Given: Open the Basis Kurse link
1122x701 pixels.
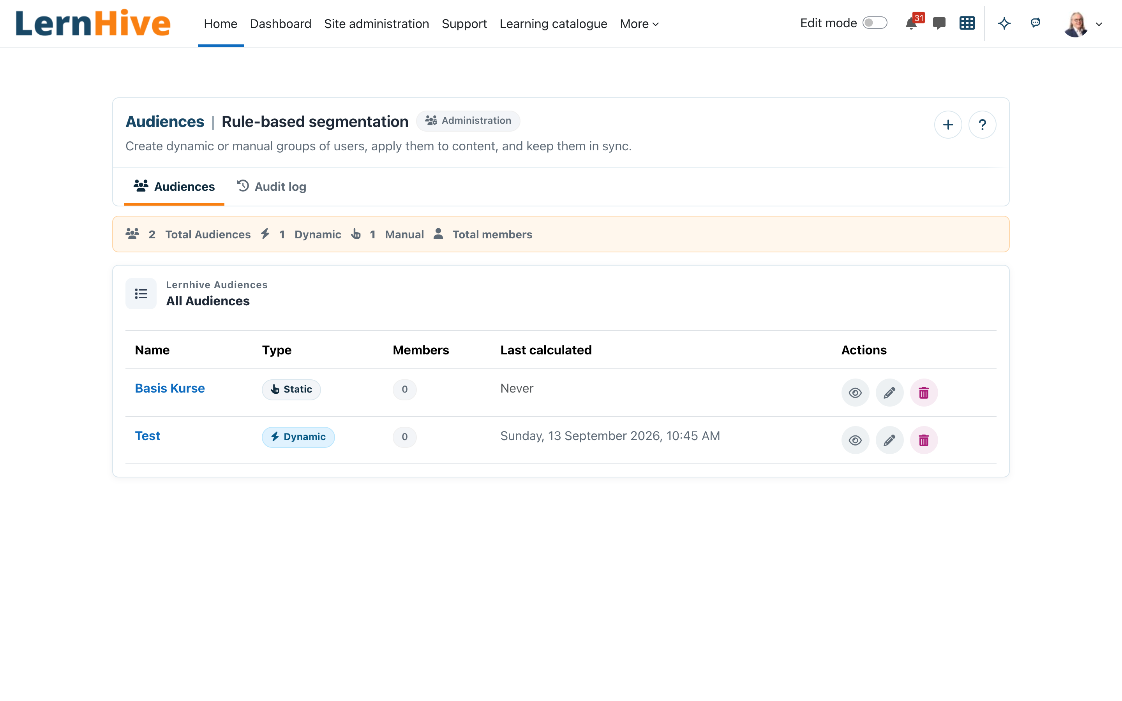Looking at the screenshot, I should [170, 388].
